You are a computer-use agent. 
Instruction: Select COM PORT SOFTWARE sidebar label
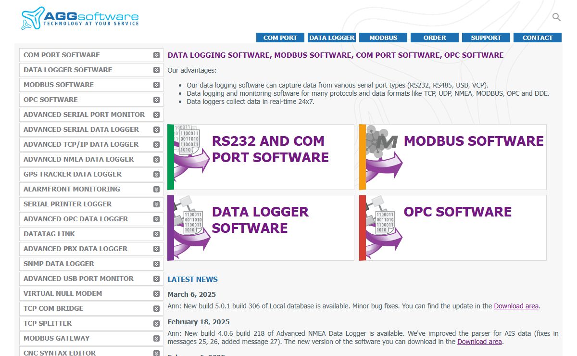(62, 55)
